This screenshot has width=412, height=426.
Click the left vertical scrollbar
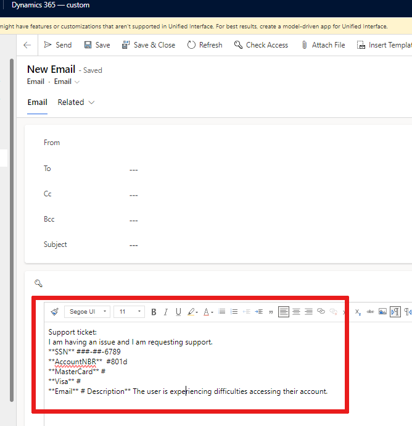click(12, 230)
